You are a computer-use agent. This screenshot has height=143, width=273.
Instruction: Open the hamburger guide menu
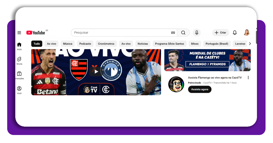pos(19,33)
